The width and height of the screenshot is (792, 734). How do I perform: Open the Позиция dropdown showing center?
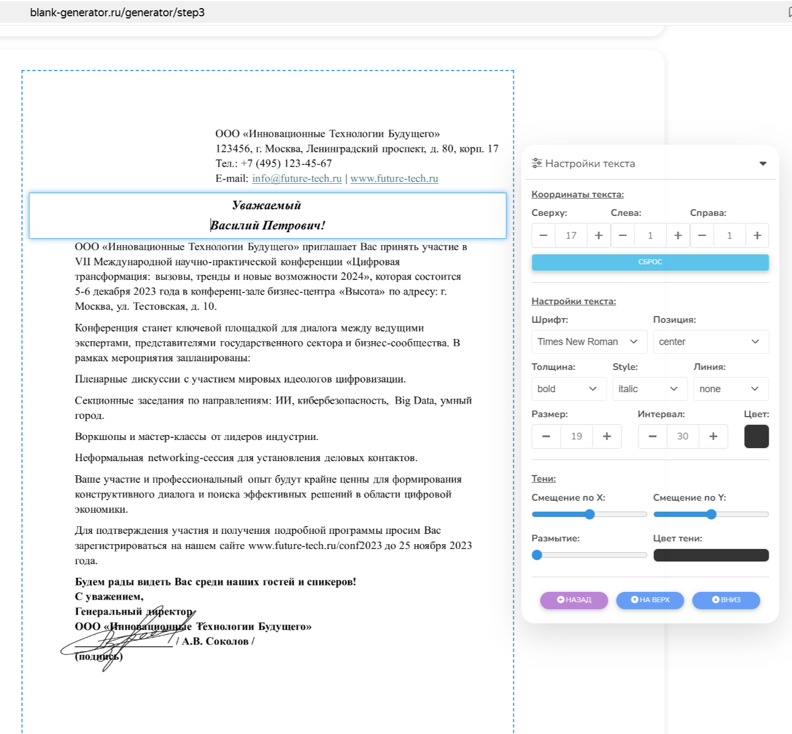point(711,341)
